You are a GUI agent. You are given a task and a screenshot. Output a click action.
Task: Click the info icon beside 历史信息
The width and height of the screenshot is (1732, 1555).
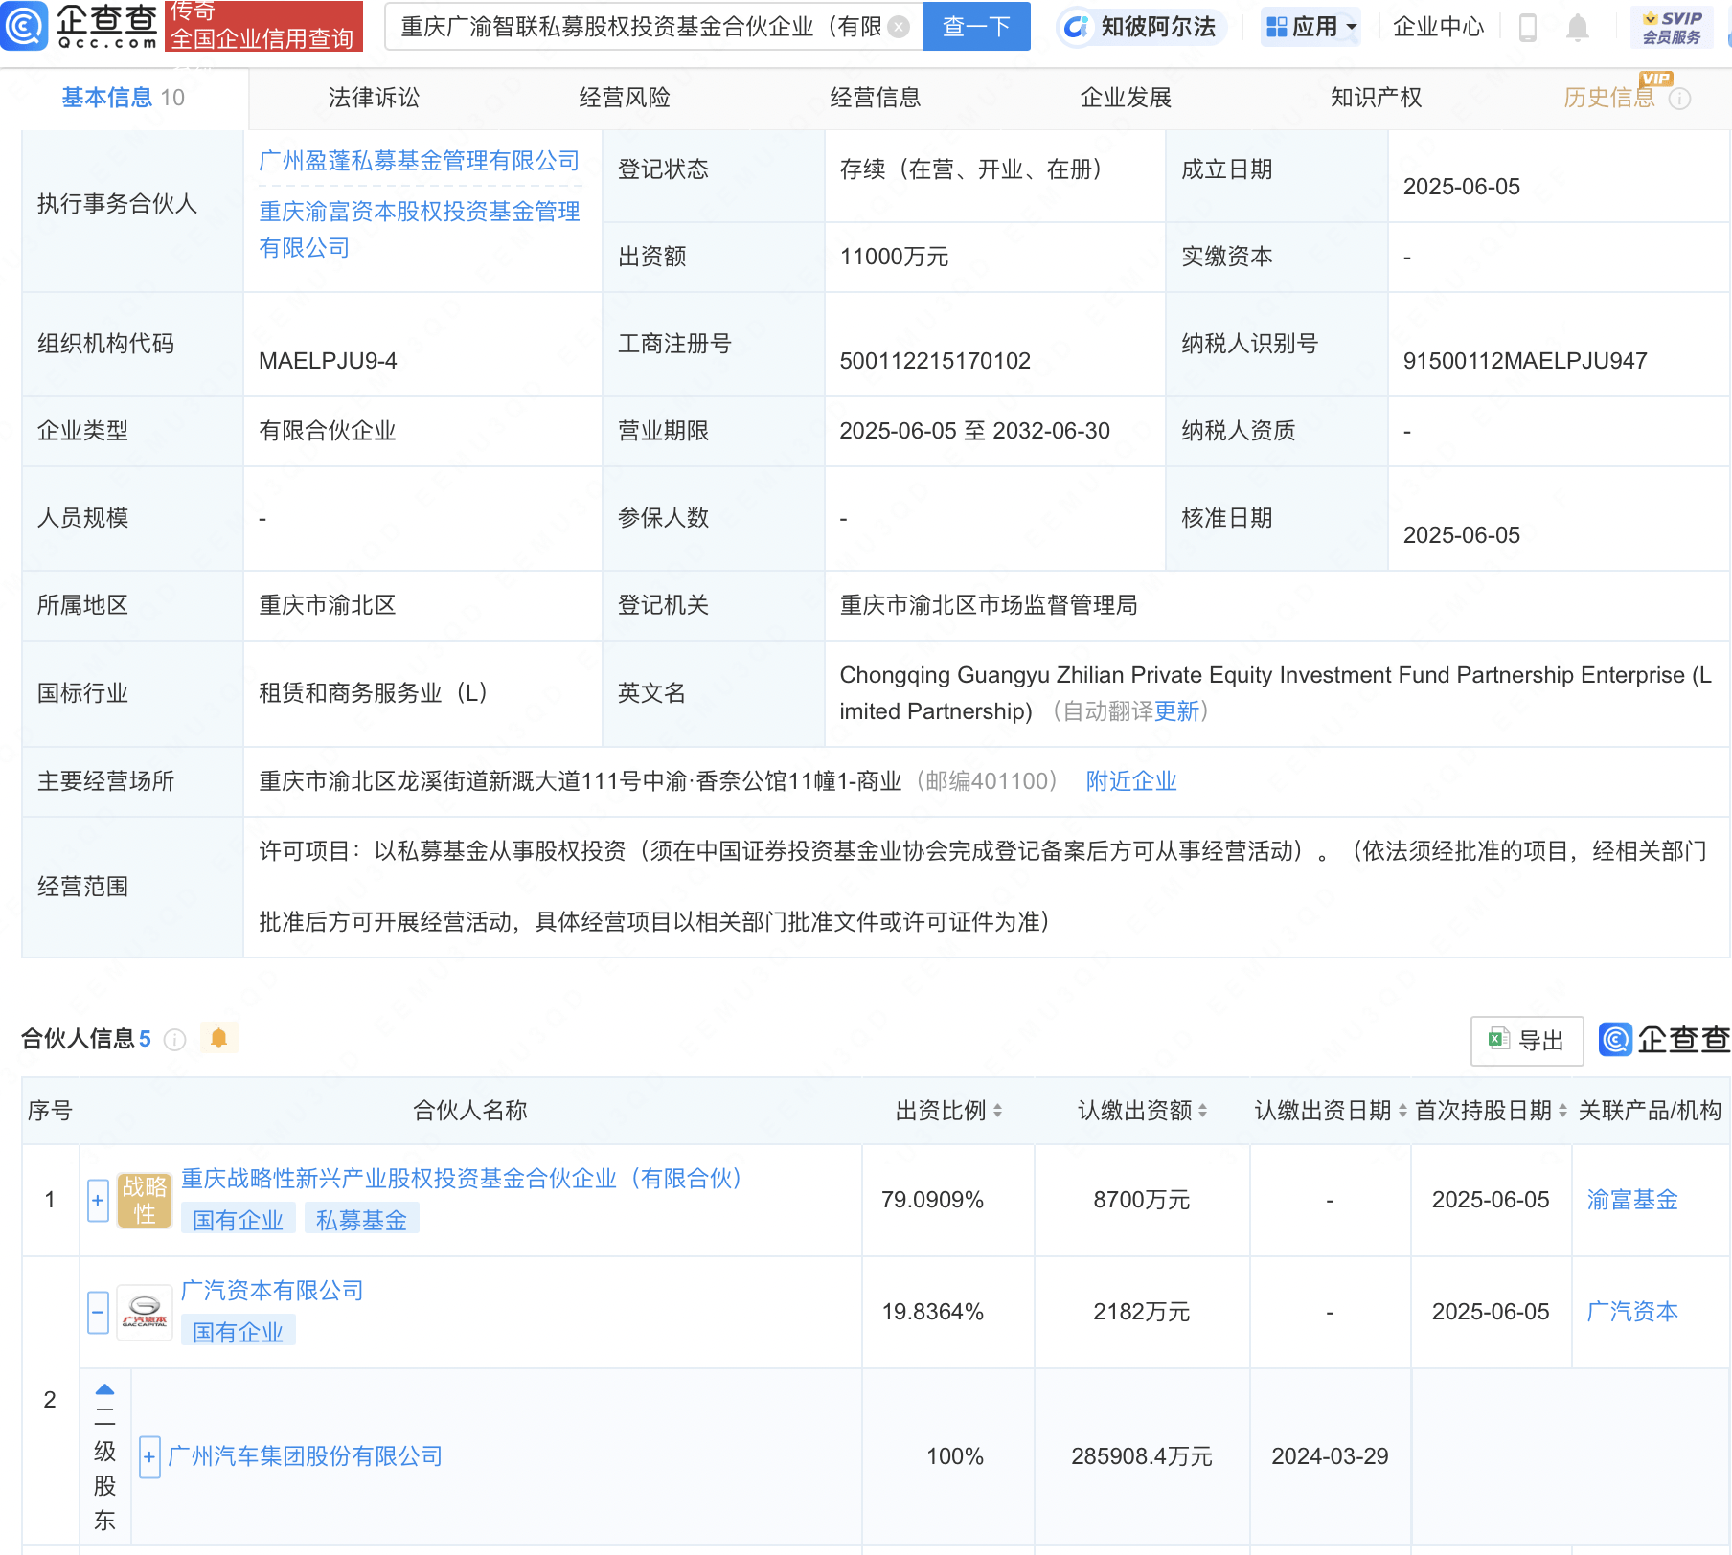pyautogui.click(x=1680, y=99)
